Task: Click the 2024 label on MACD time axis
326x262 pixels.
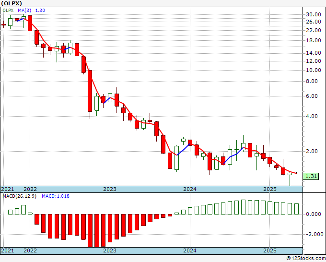Action: (190, 250)
